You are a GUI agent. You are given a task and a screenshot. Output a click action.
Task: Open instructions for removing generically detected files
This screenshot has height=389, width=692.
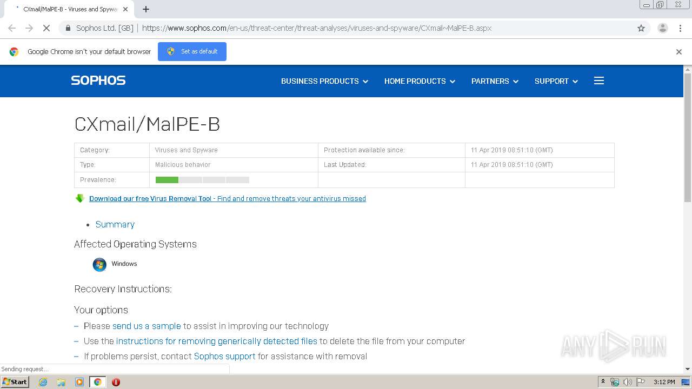point(216,341)
